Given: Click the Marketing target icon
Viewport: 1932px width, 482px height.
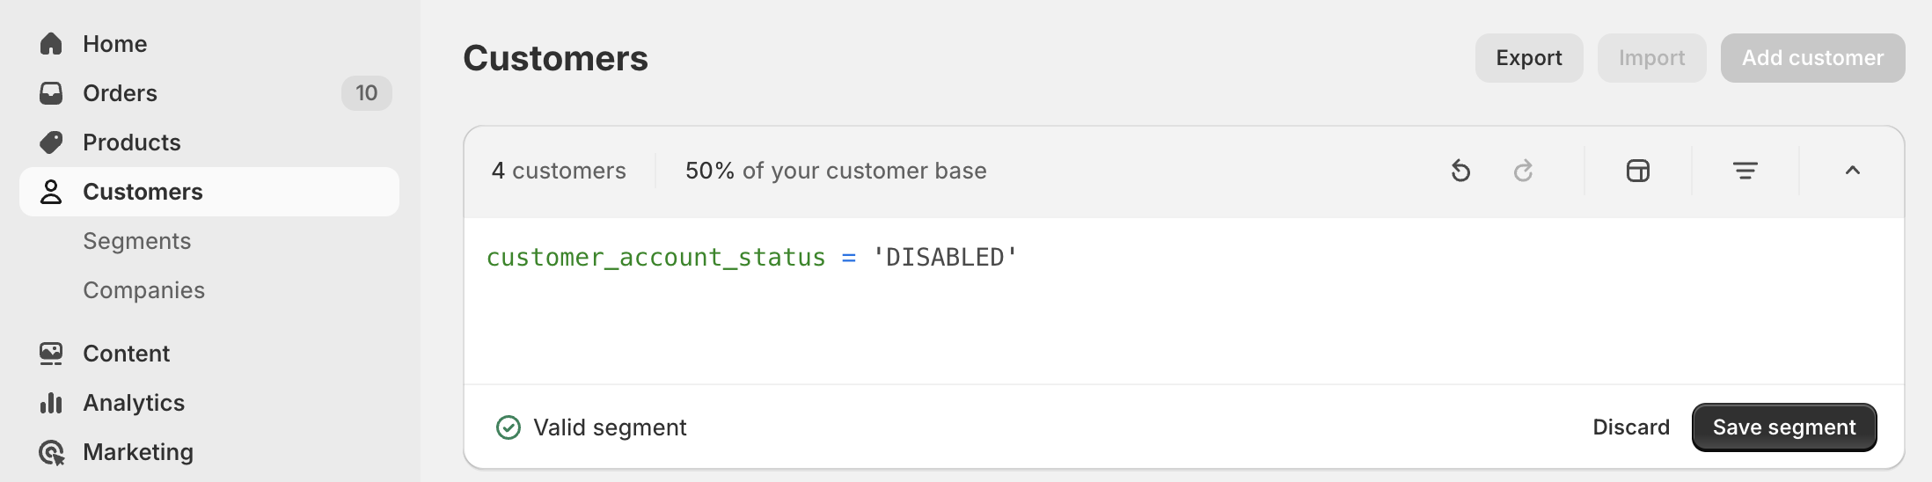Looking at the screenshot, I should pos(51,452).
